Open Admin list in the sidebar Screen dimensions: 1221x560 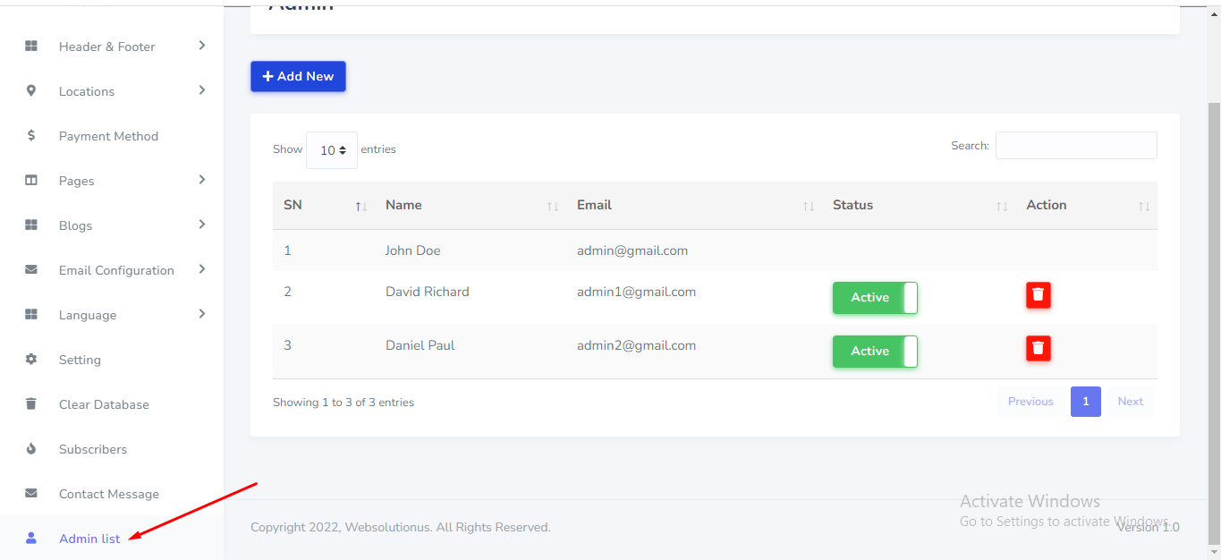tap(89, 539)
